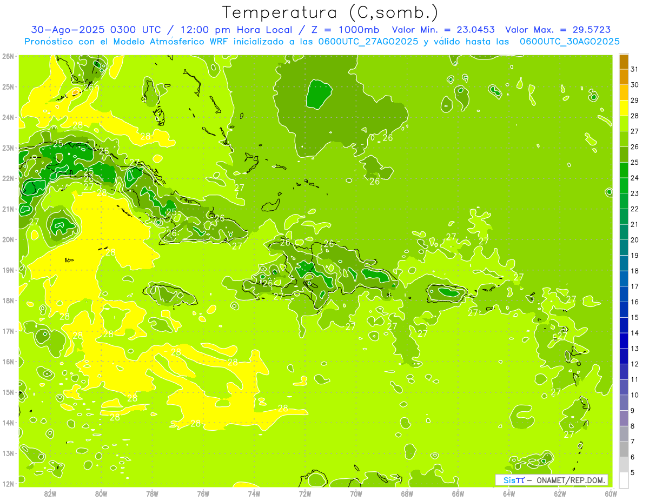Screen dimensions: 649x501
Task: Click the 74W longitude axis label
Action: pyautogui.click(x=254, y=493)
